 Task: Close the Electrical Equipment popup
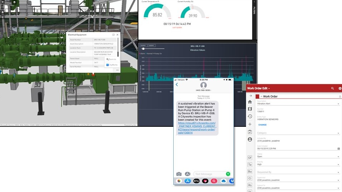coord(117,35)
